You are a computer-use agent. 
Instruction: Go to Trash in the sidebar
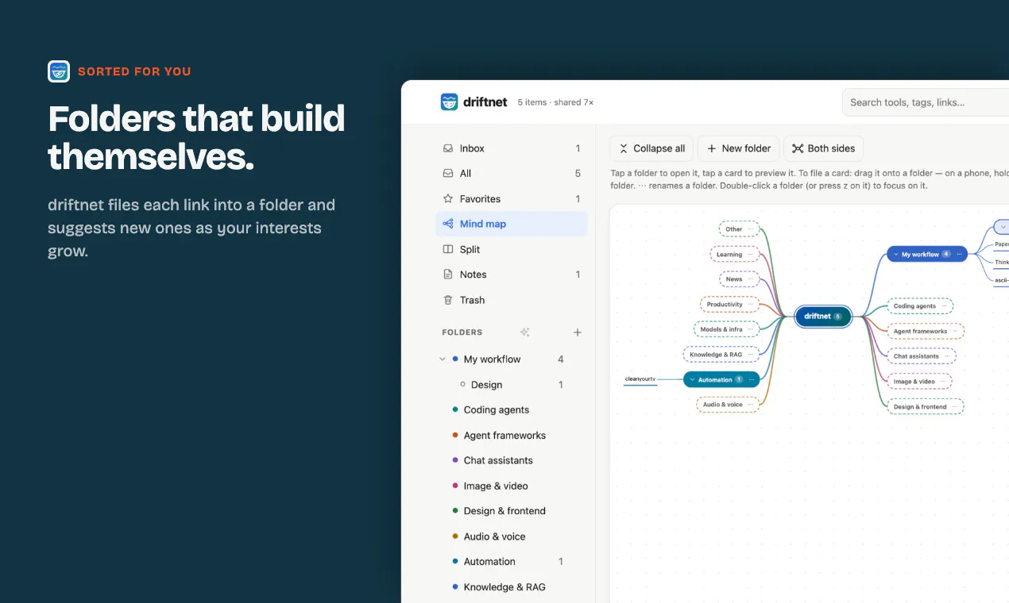pos(512,300)
